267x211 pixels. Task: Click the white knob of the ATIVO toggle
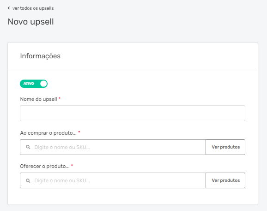click(43, 84)
